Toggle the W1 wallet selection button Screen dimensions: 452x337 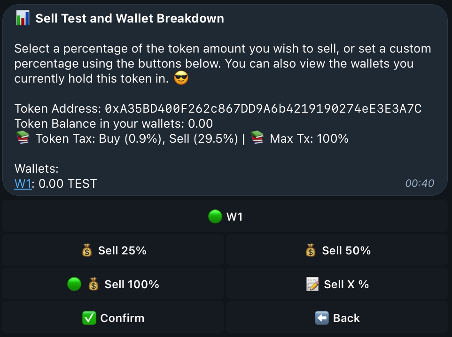point(225,217)
